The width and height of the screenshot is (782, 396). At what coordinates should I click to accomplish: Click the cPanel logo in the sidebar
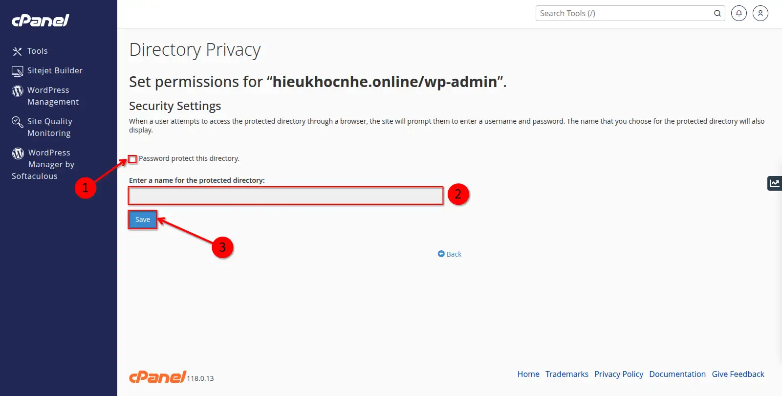pyautogui.click(x=40, y=20)
